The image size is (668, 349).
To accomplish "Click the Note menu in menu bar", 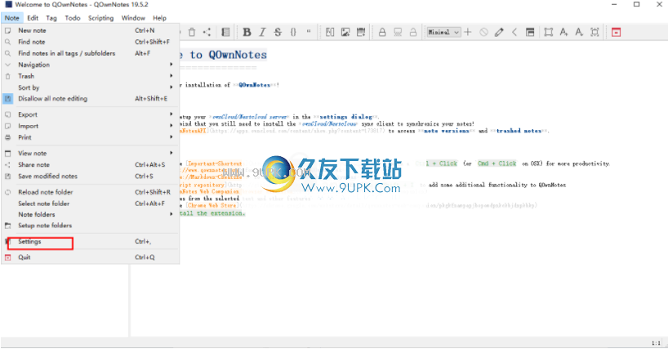I will pyautogui.click(x=12, y=18).
